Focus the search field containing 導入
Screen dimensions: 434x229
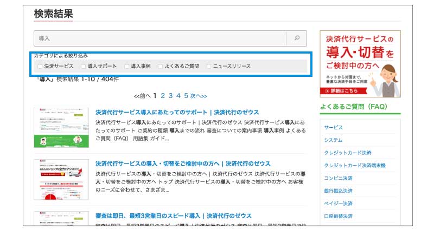(x=160, y=38)
